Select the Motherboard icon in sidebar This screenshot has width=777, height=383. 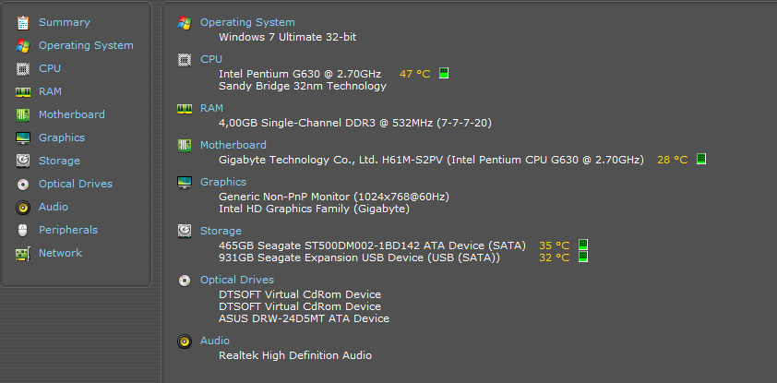(22, 114)
